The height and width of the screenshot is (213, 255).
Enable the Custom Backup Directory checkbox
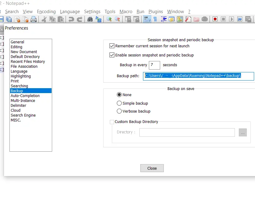point(112,122)
